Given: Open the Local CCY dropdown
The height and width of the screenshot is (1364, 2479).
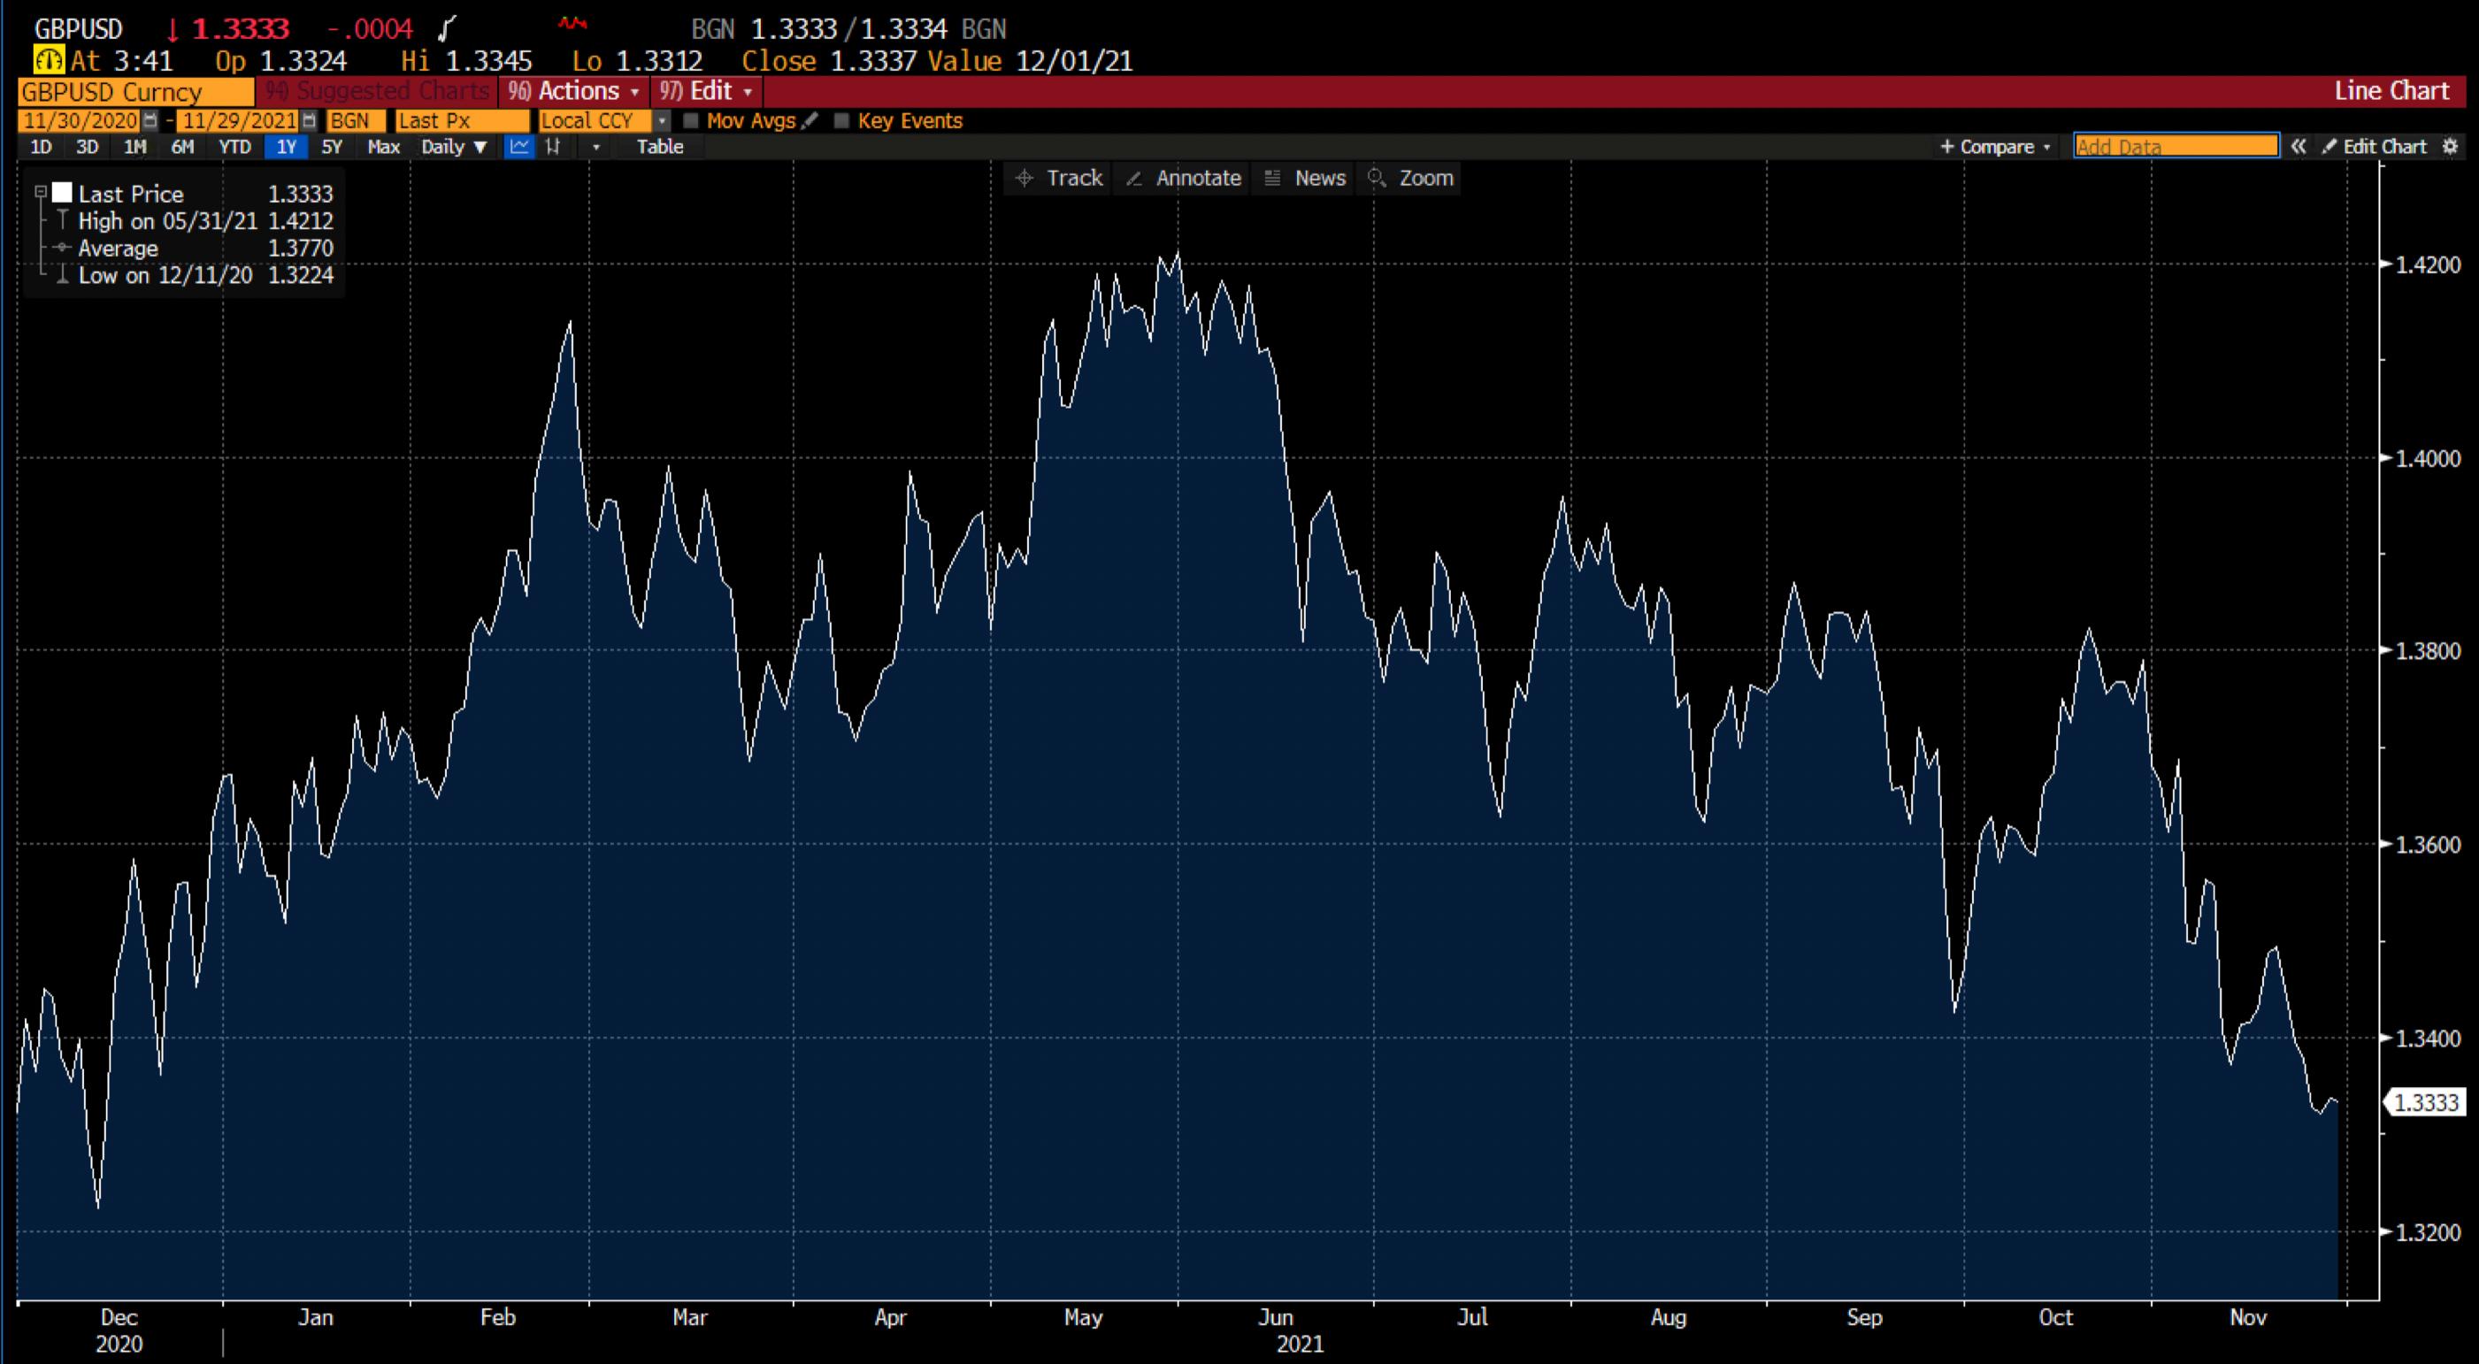Looking at the screenshot, I should (662, 120).
